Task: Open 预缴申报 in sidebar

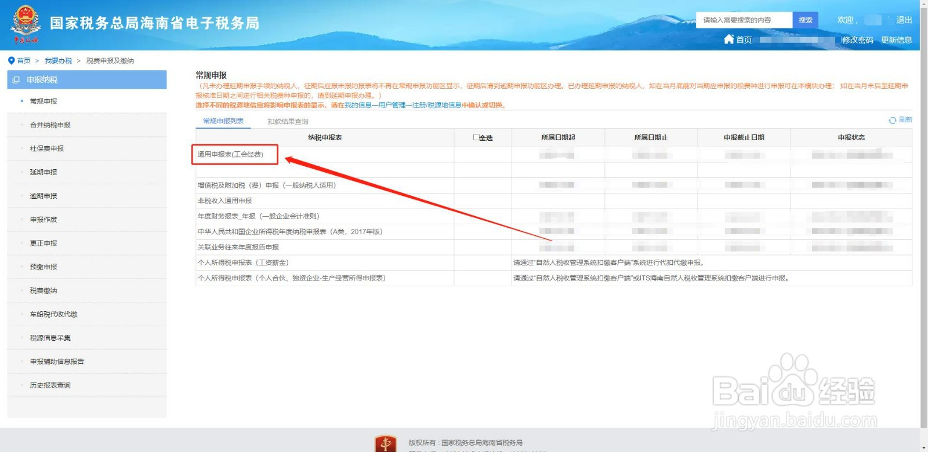Action: (x=87, y=267)
